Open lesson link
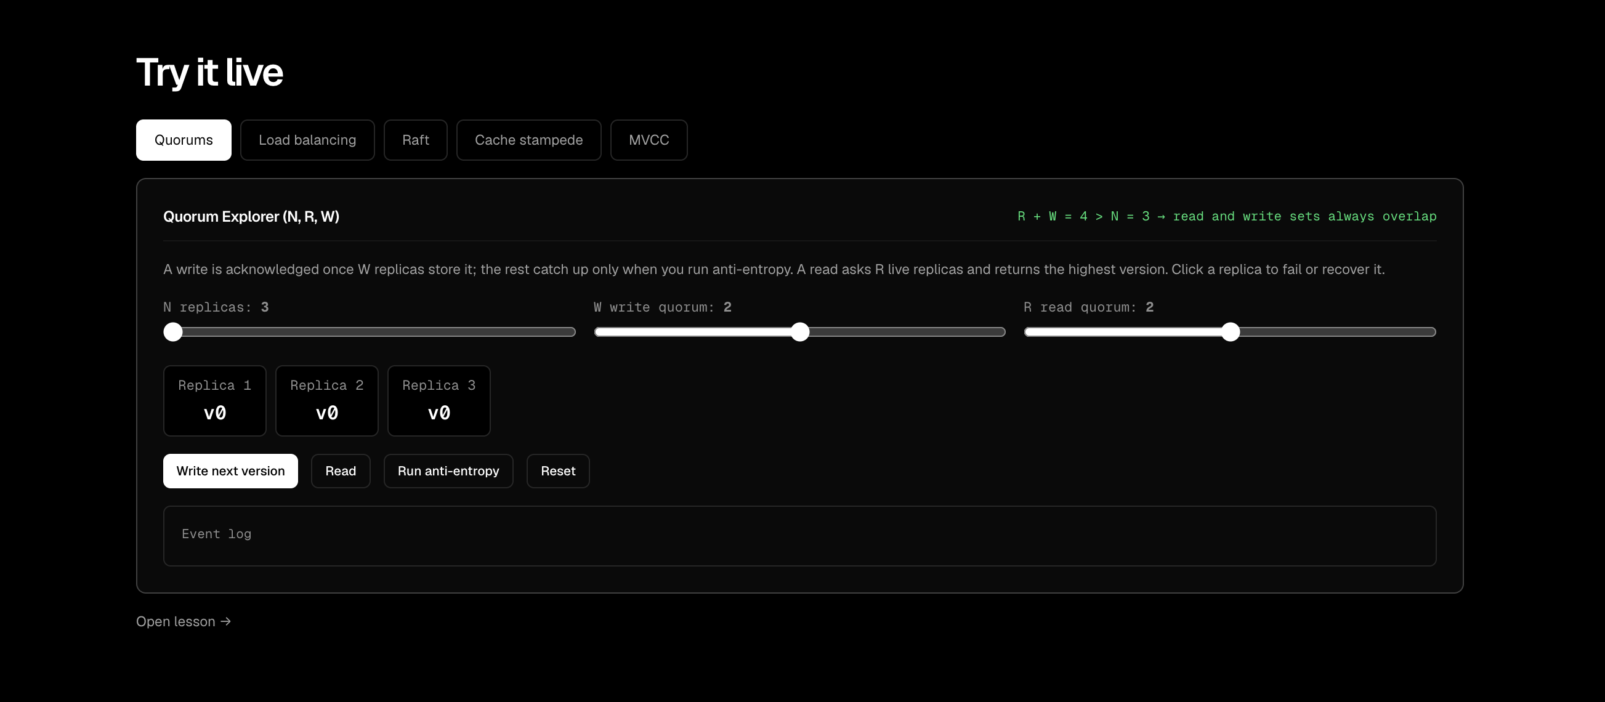The width and height of the screenshot is (1605, 702). pos(184,622)
